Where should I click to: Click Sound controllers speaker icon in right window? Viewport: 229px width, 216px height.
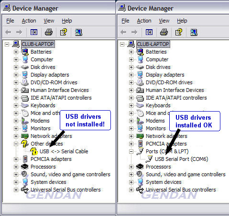(140, 174)
